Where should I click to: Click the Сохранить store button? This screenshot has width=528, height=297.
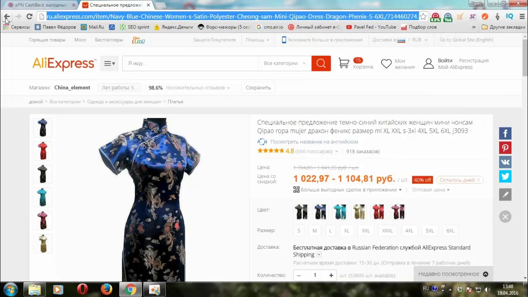(x=258, y=87)
